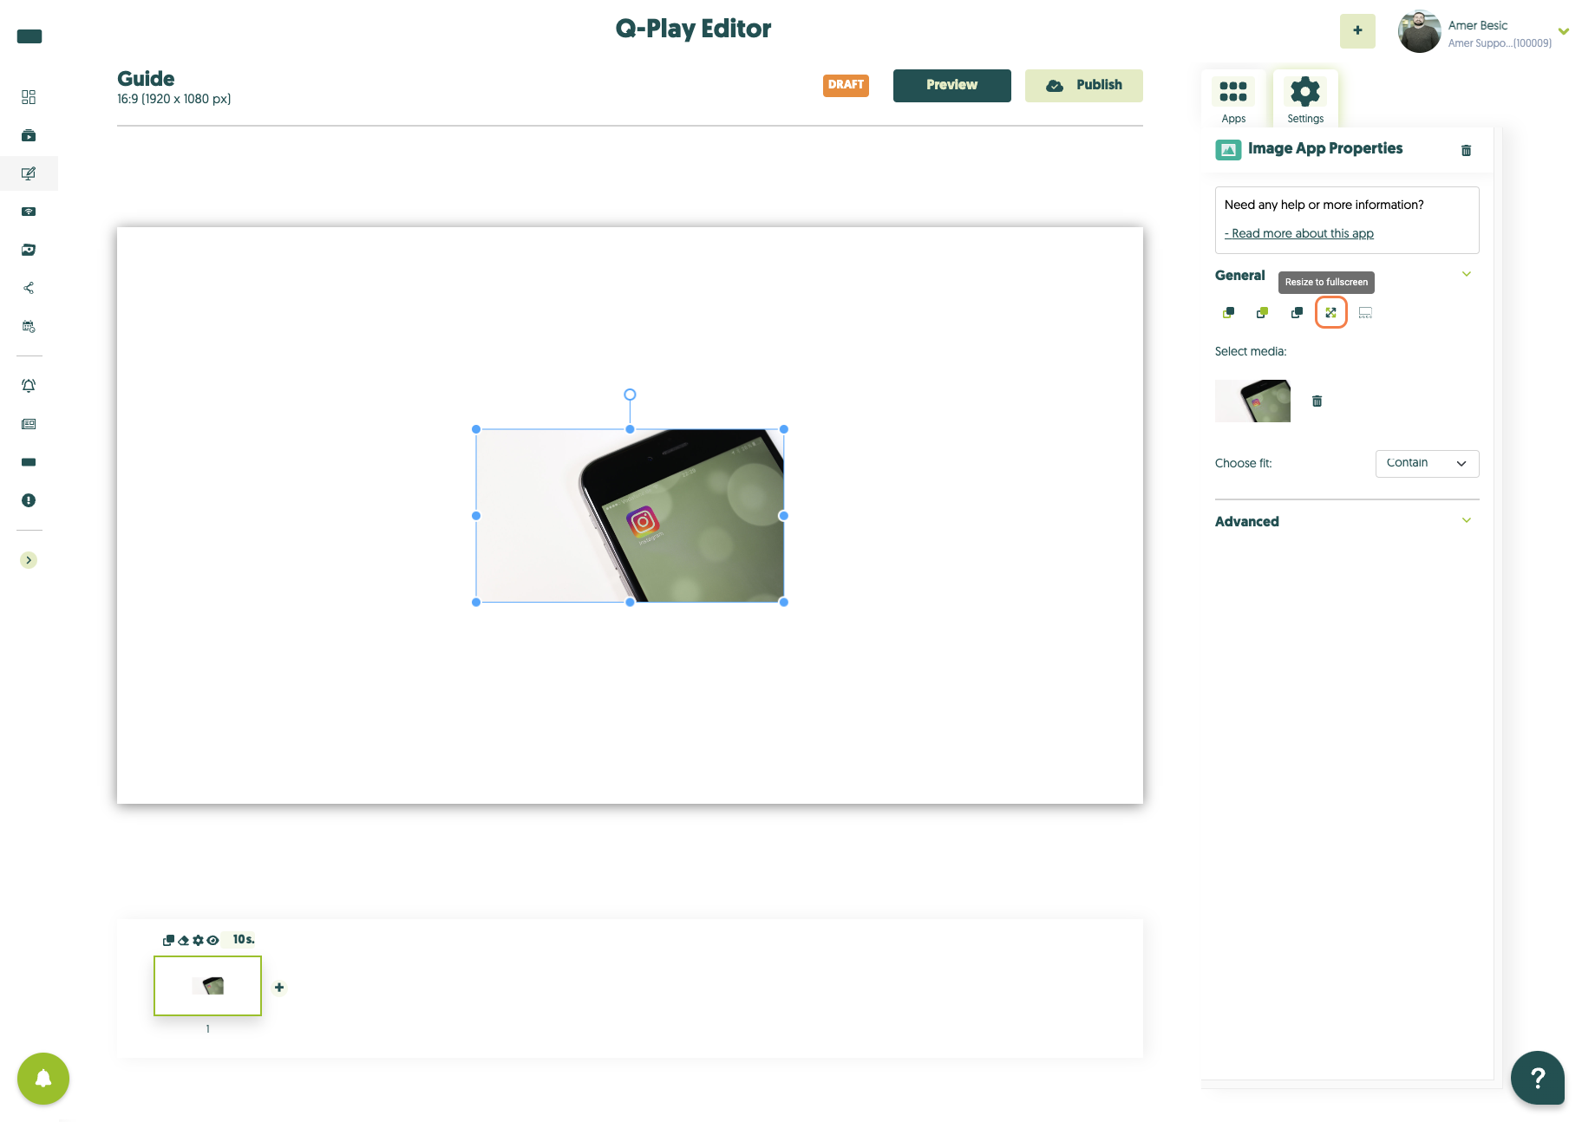
Task: Open the exclamation alert sidebar icon
Action: click(x=29, y=500)
